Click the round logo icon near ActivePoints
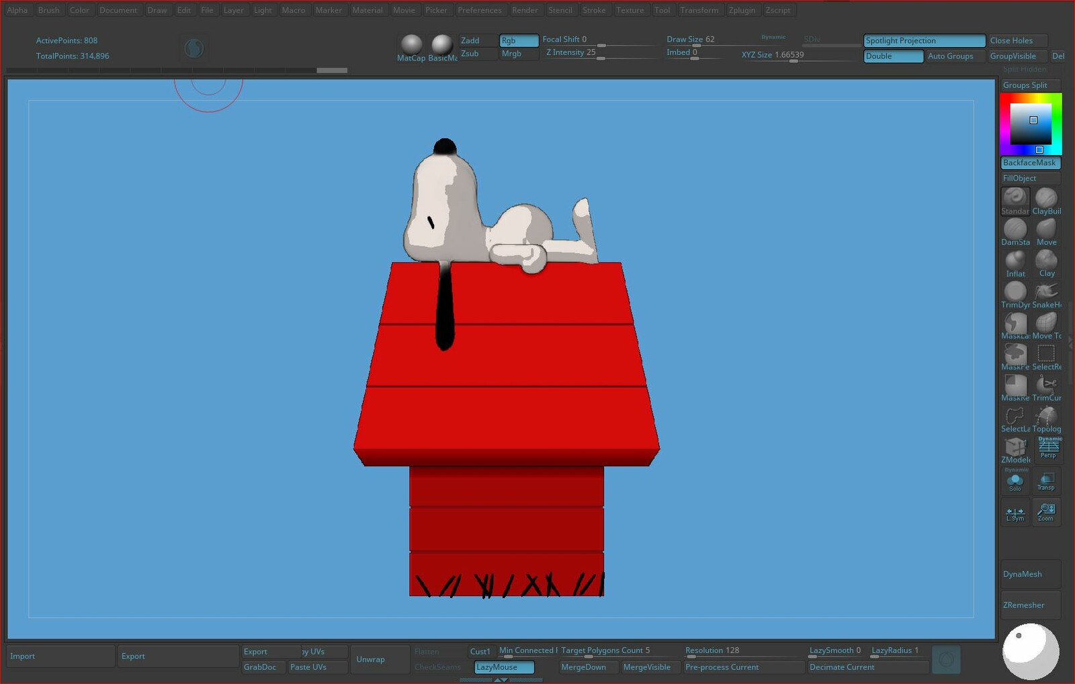Viewport: 1075px width, 684px height. coord(193,48)
